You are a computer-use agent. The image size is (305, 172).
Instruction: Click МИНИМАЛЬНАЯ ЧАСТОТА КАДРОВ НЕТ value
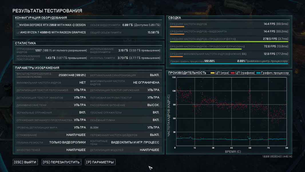coord(82,83)
